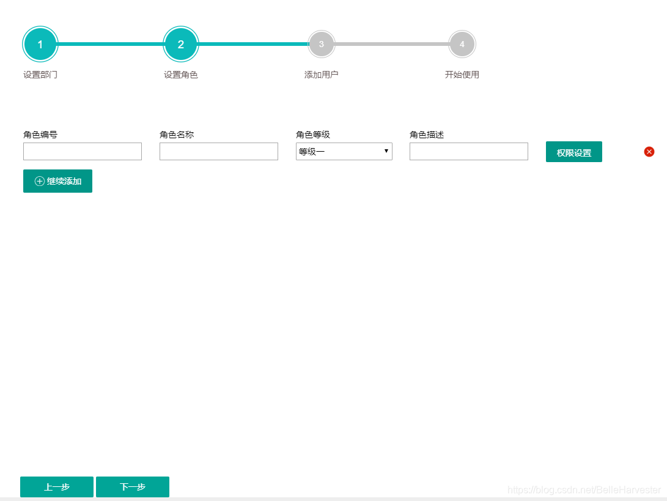Image resolution: width=667 pixels, height=501 pixels.
Task: Click step 3 circle 添加用户
Action: coord(321,44)
